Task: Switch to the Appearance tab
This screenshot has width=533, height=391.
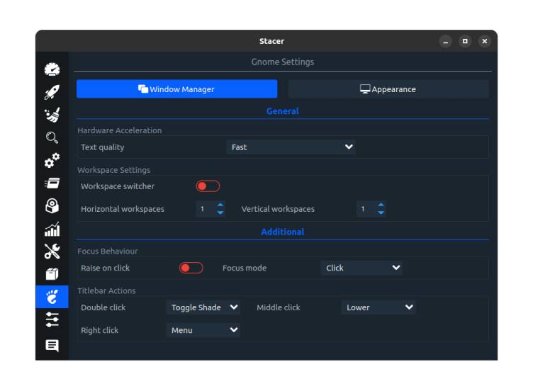Action: coord(388,89)
